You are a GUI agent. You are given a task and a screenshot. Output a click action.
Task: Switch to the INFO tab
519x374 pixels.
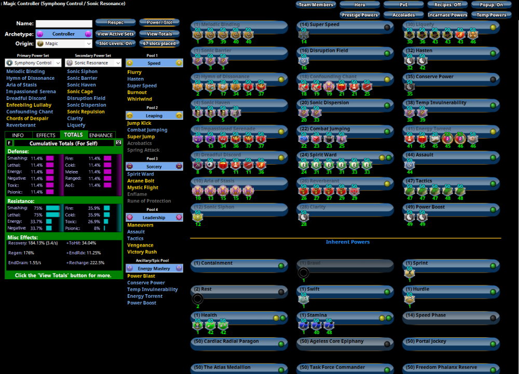click(18, 135)
